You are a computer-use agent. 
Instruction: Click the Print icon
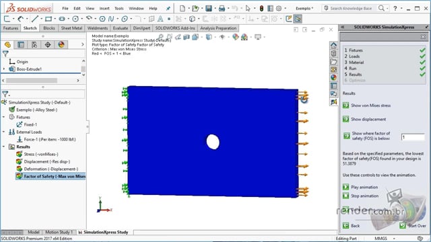pyautogui.click(x=222, y=8)
